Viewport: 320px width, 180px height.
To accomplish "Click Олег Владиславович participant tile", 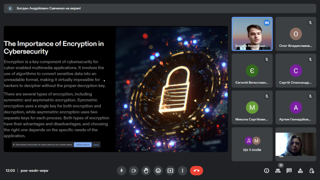I will coord(296,34).
